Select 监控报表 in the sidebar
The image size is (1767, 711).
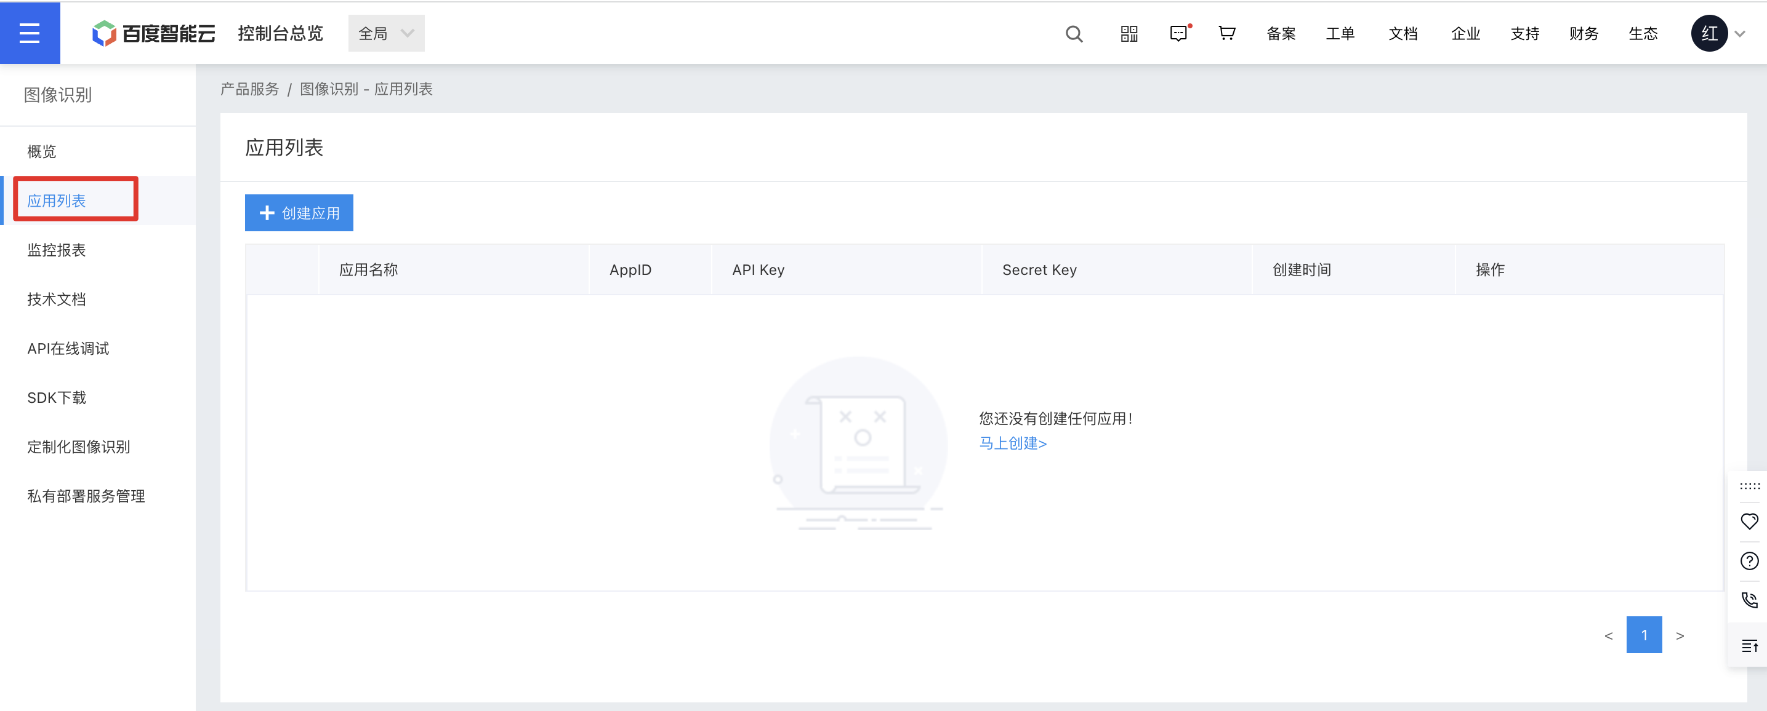(97, 250)
